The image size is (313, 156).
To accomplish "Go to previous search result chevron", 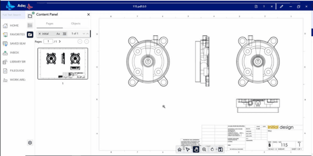I will 88,34.
